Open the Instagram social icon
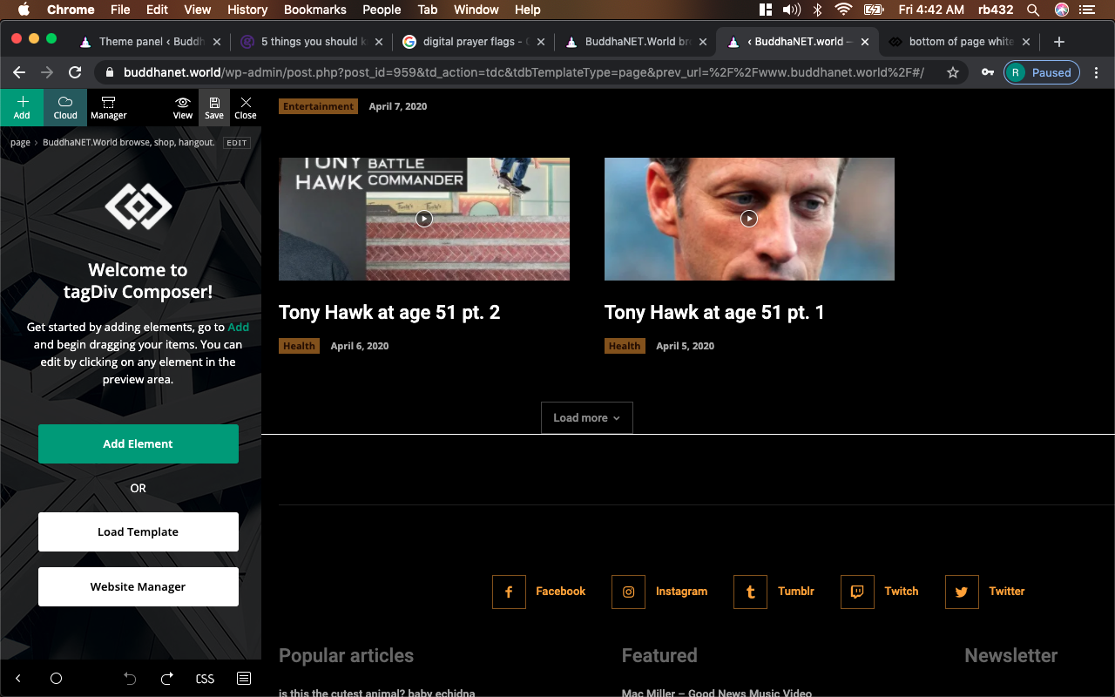 tap(628, 592)
